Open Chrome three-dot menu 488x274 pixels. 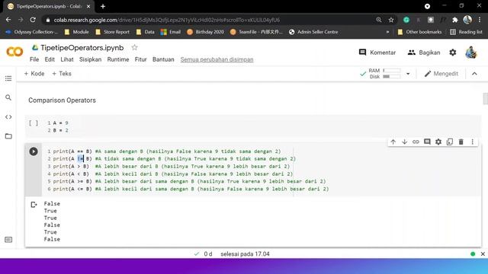480,20
